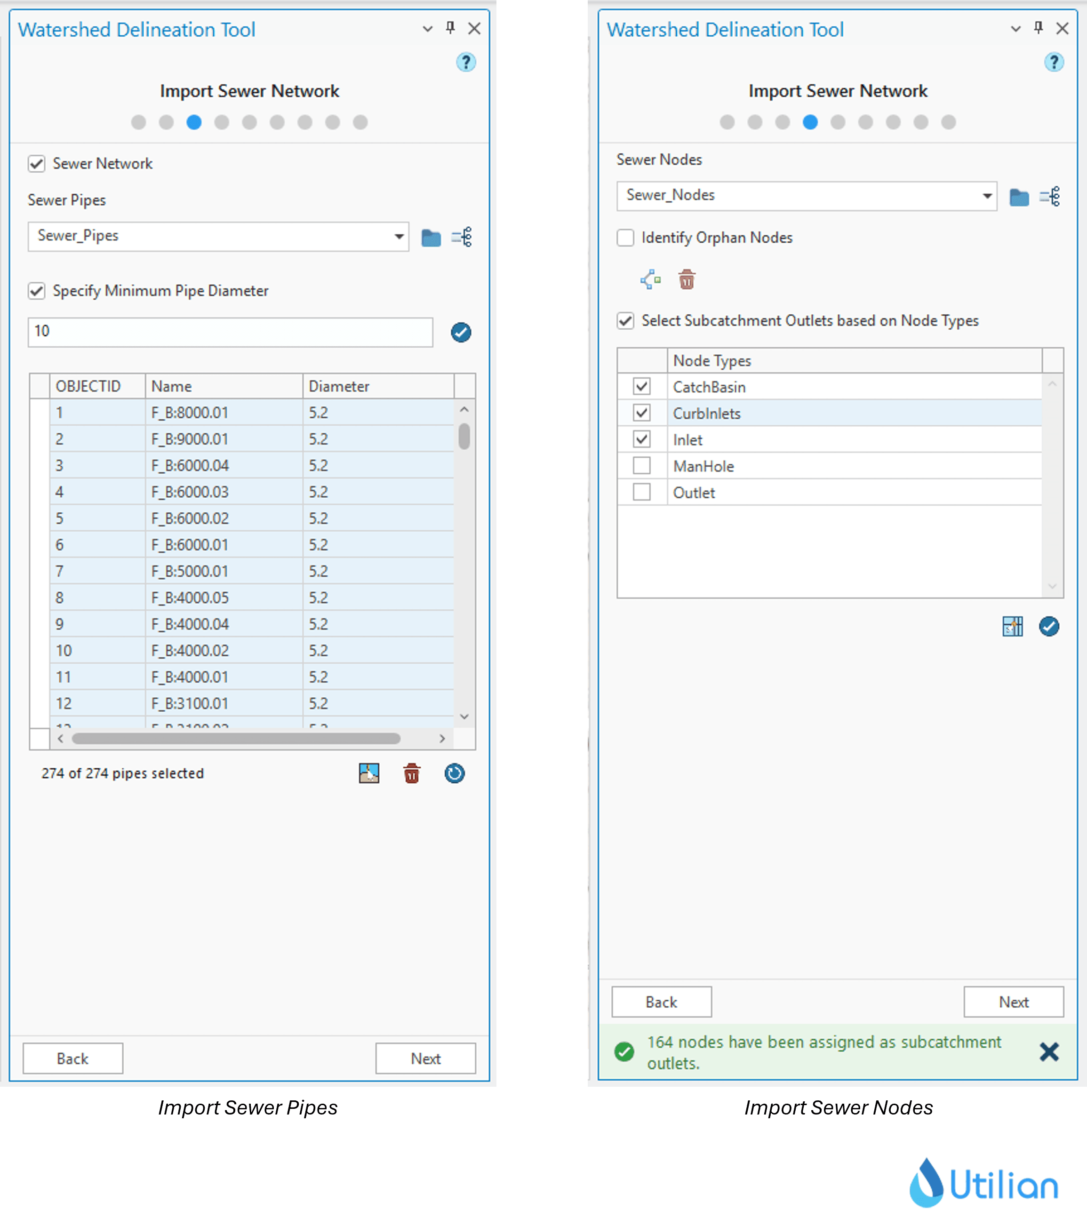Click select-pipes-on-map icon below table

(x=368, y=773)
